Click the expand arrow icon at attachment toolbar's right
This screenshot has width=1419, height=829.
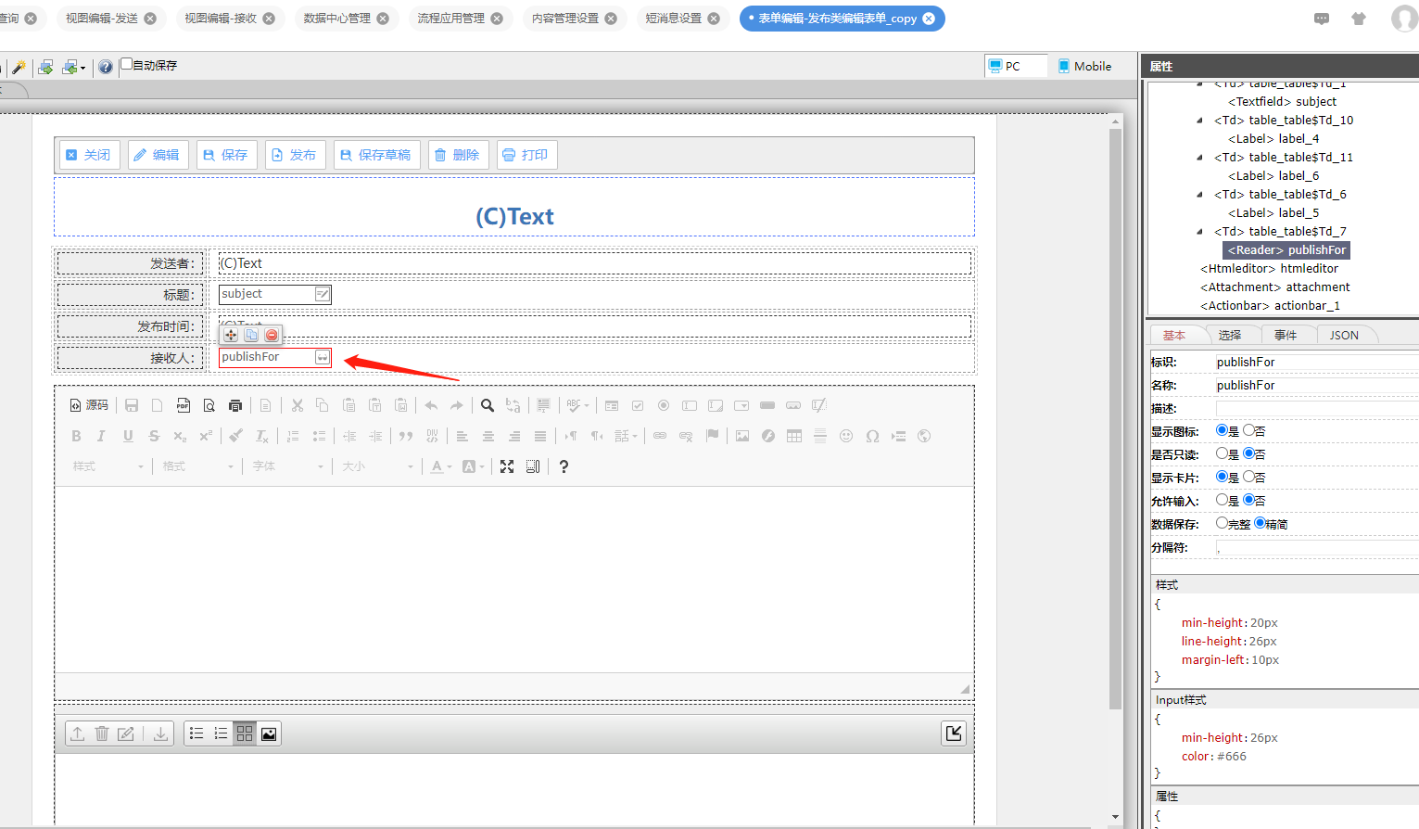click(954, 733)
